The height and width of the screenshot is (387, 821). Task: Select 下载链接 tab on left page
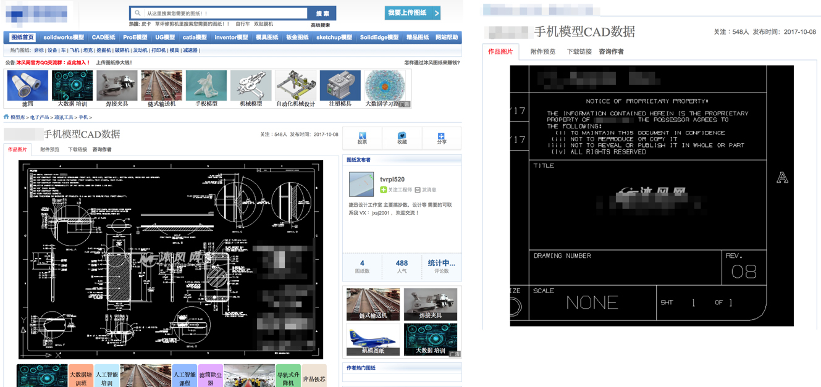[77, 149]
